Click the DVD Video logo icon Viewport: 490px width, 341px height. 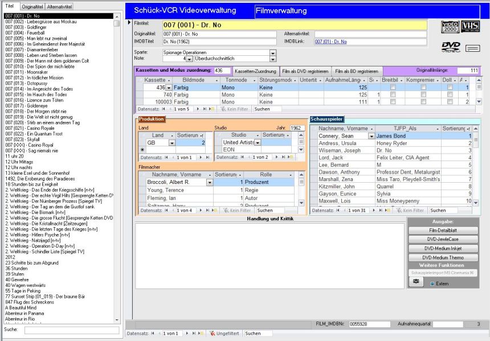(x=450, y=48)
